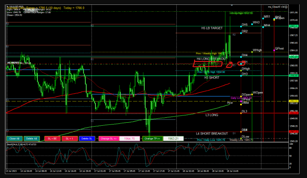307x178 pixels.
Task: Click the Delete All button
Action: [31, 138]
